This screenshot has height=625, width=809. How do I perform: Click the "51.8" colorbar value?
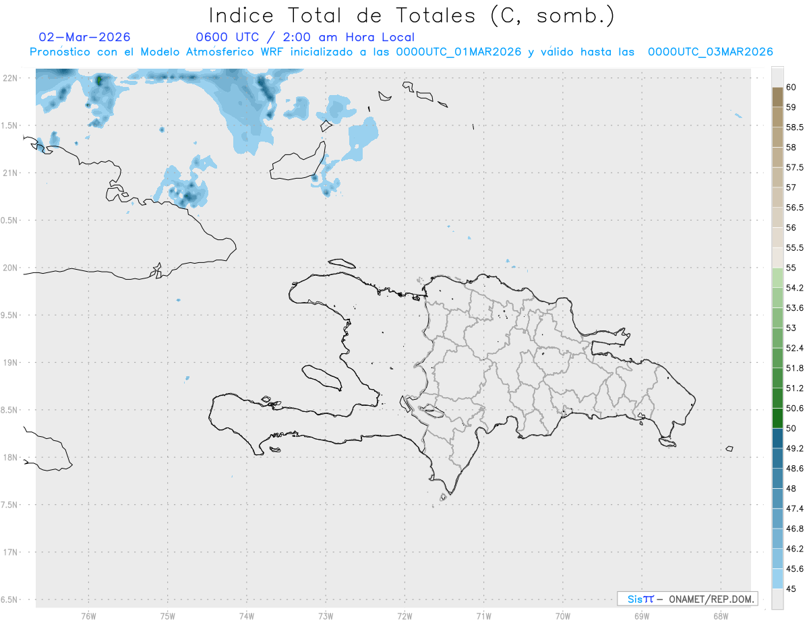click(x=795, y=368)
